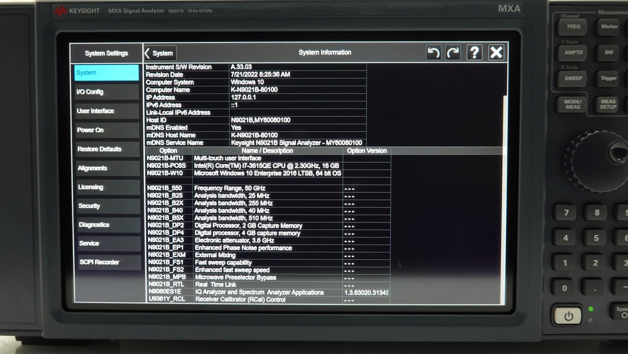Click the N9021B_EXM External Mixing row
Screen dimensions: 628x354
[269, 255]
